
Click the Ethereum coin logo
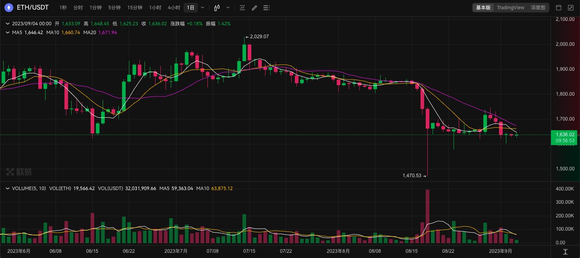(x=8, y=7)
